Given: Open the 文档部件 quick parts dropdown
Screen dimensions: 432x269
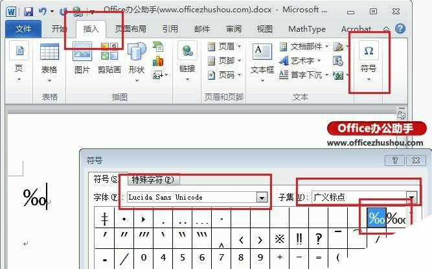Looking at the screenshot, I should pyautogui.click(x=326, y=46).
